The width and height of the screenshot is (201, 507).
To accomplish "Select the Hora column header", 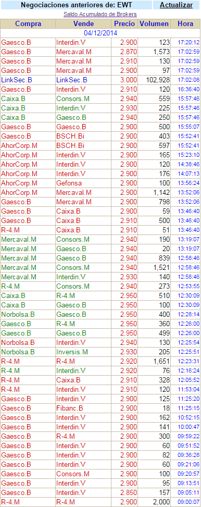I will coord(185,23).
